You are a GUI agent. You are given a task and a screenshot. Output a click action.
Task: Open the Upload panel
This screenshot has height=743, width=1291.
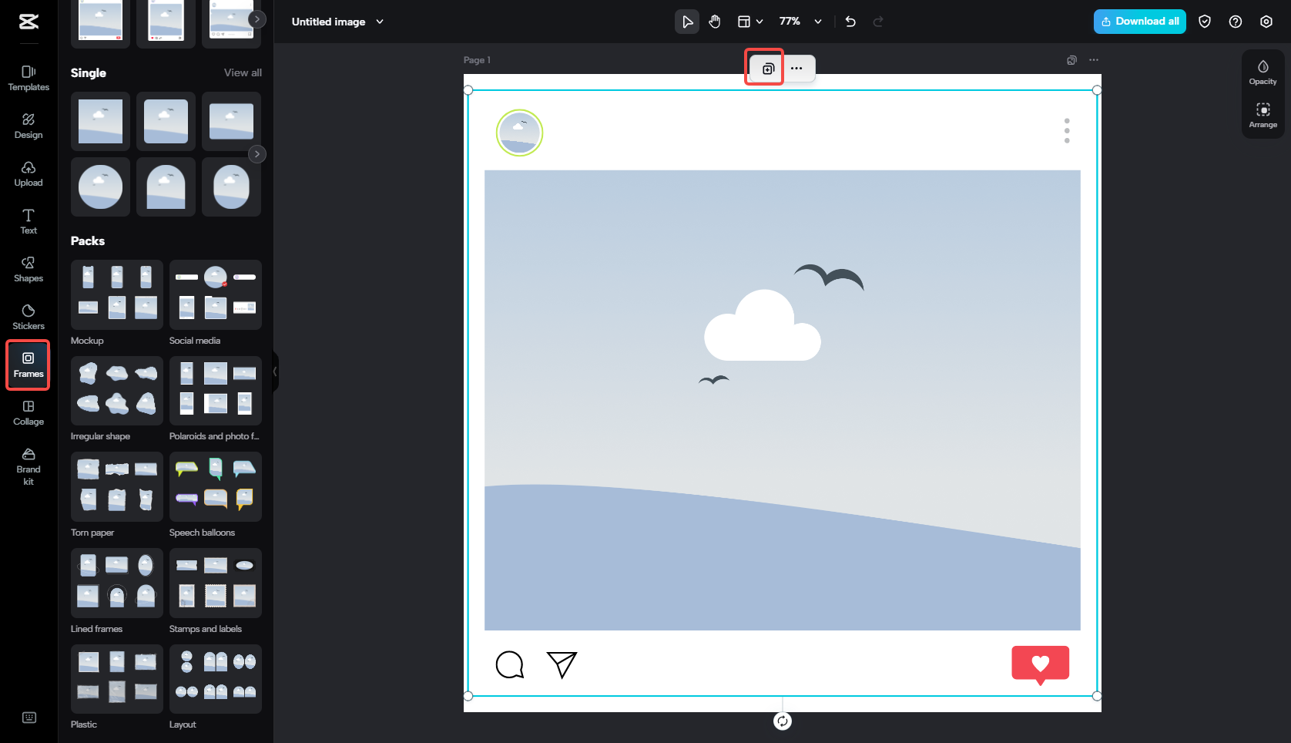29,174
